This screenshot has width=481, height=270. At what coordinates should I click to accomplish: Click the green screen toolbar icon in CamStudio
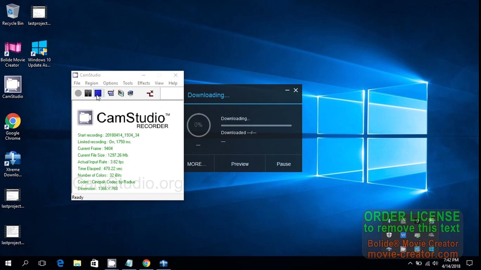tap(121, 93)
